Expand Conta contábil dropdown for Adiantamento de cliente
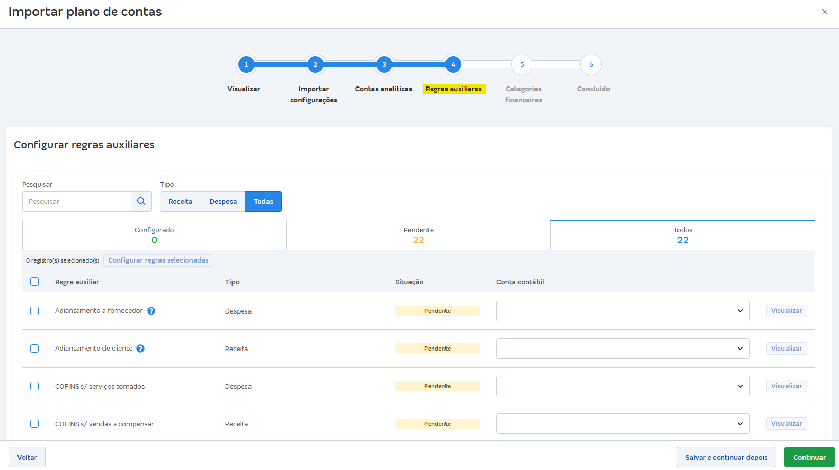839x470 pixels. (x=622, y=349)
